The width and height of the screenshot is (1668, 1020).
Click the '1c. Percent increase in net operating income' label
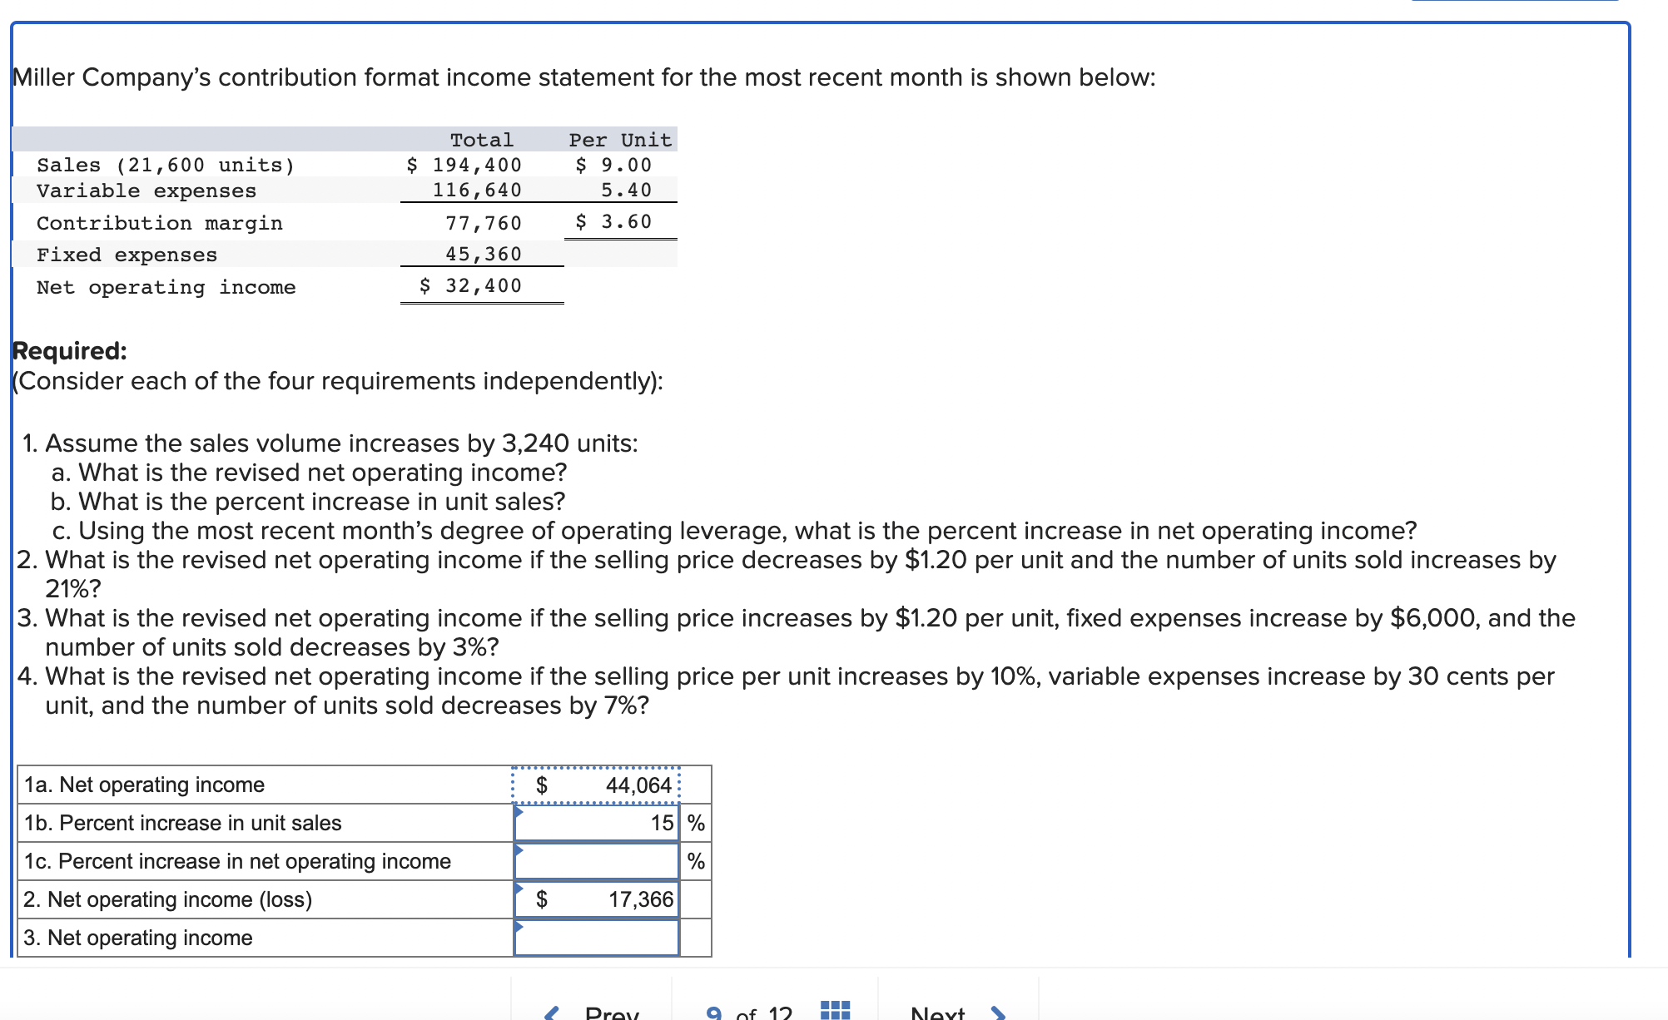237,862
